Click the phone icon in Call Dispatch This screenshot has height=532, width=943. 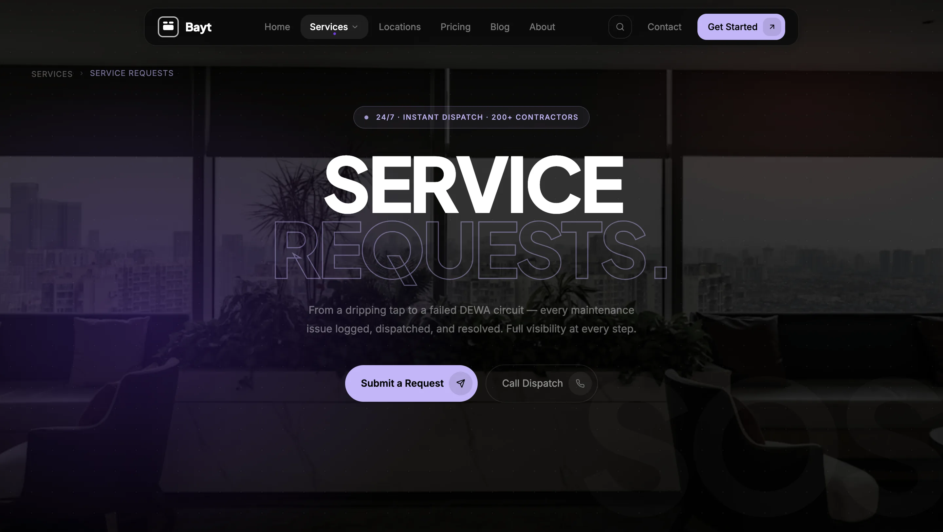coord(580,383)
